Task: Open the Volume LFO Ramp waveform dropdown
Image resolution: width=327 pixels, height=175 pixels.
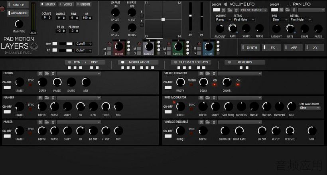Action: coord(223,20)
